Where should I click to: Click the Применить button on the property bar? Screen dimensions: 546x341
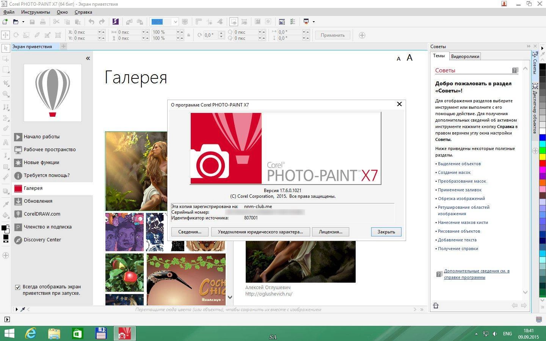tap(333, 35)
